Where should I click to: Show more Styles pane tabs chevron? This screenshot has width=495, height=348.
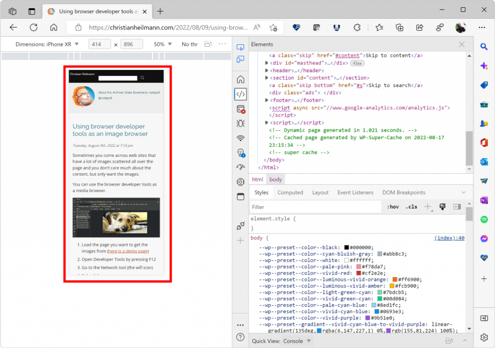point(463,193)
